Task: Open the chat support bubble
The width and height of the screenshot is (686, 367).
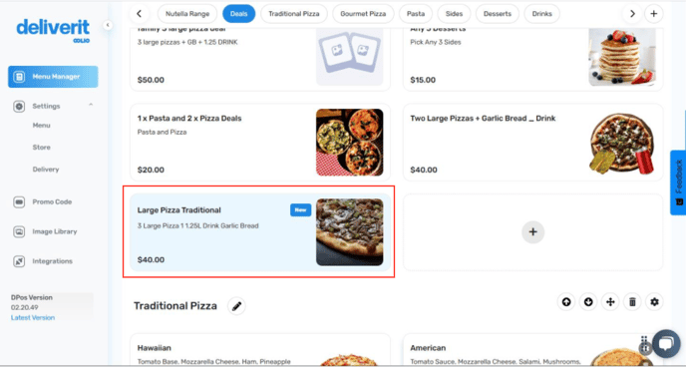Action: tap(666, 344)
